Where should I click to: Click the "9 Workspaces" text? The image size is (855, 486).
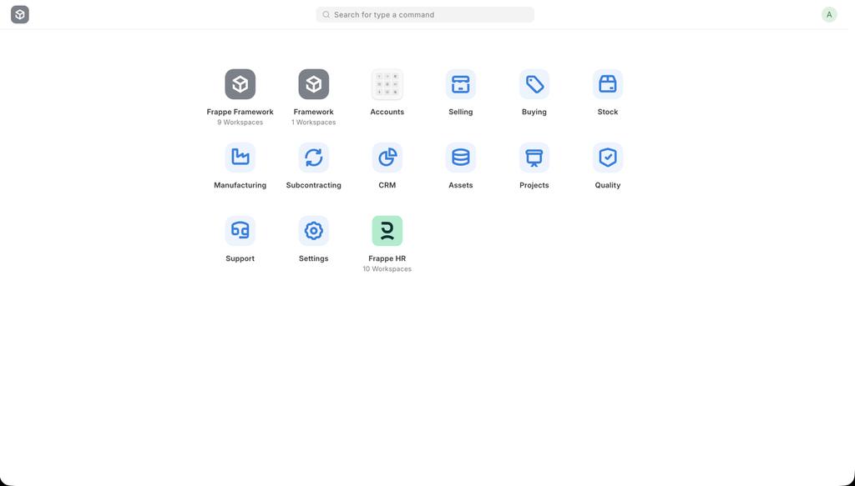pyautogui.click(x=240, y=123)
